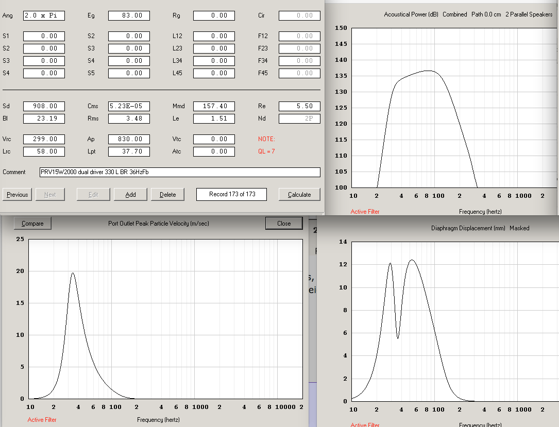Edit the Bl value 23.19
559x427 pixels.
44,118
